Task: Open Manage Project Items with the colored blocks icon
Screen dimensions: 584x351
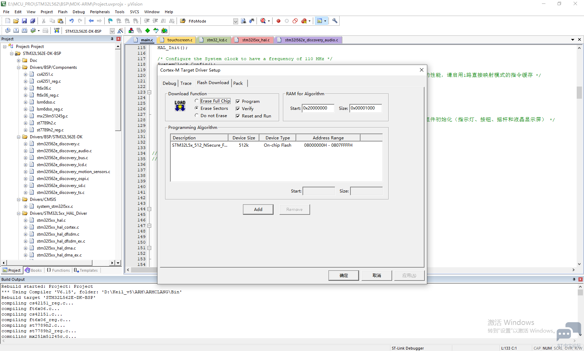Action: click(x=131, y=31)
